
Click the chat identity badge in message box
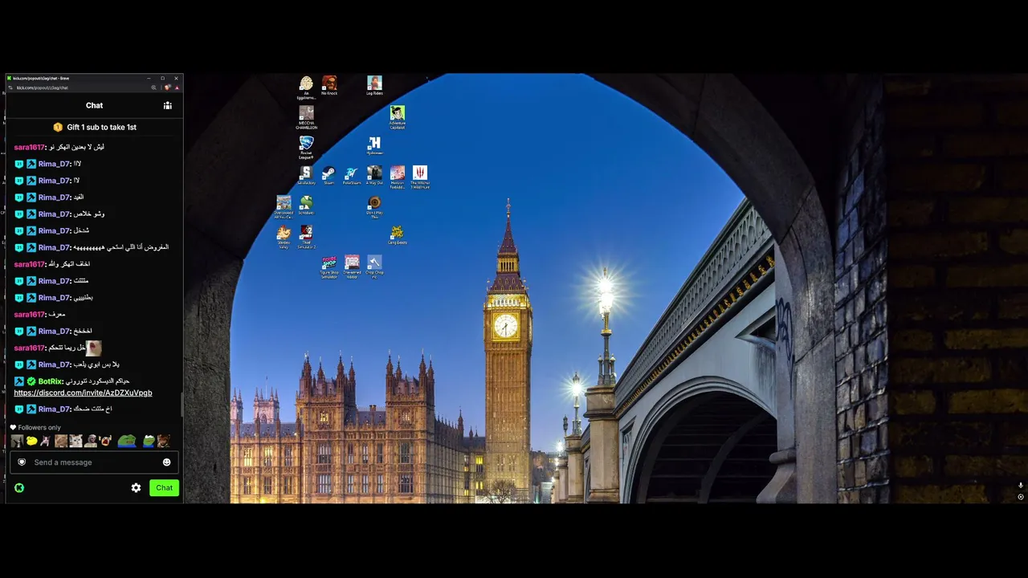point(22,462)
